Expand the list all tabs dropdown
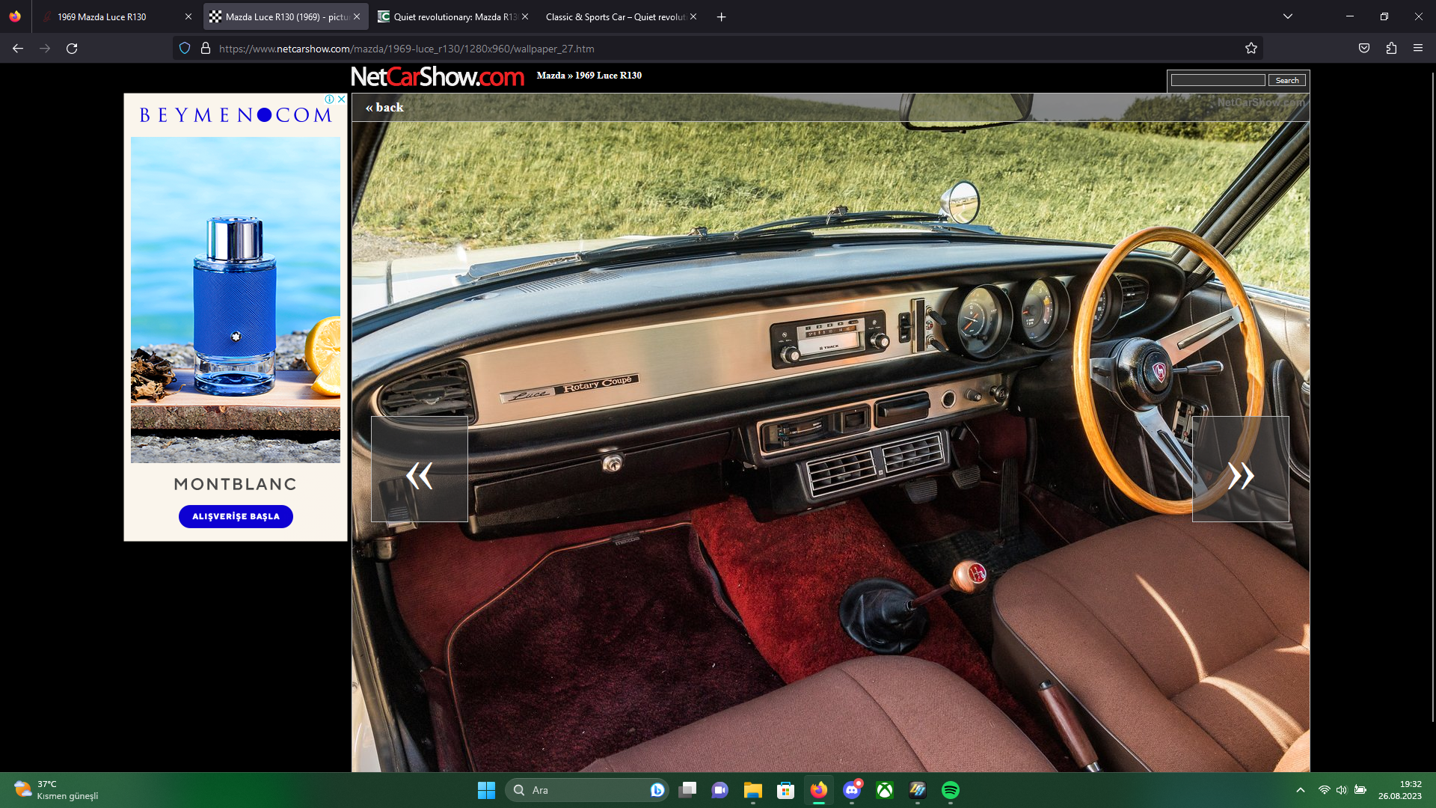The height and width of the screenshot is (808, 1436). pyautogui.click(x=1288, y=16)
